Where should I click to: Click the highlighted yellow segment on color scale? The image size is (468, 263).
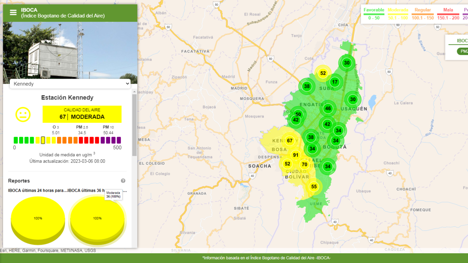(43, 140)
